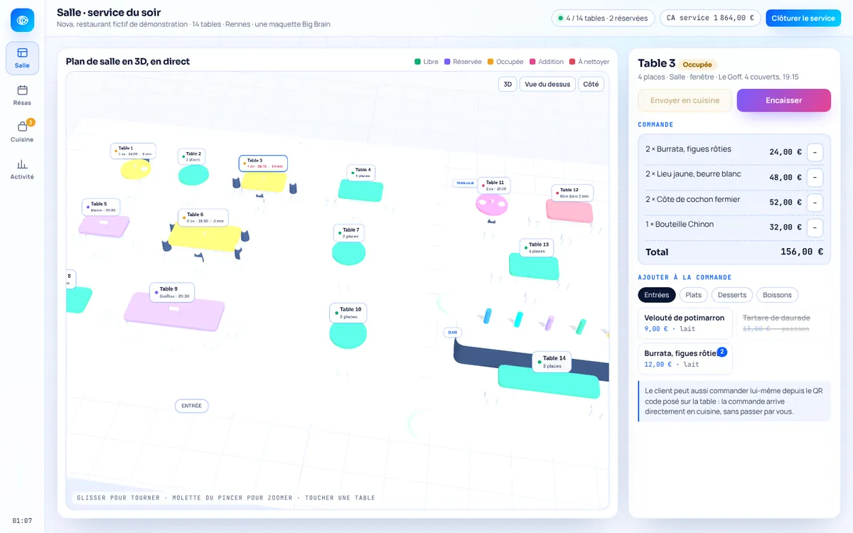
Task: Open the Activité chart section
Action: click(22, 169)
